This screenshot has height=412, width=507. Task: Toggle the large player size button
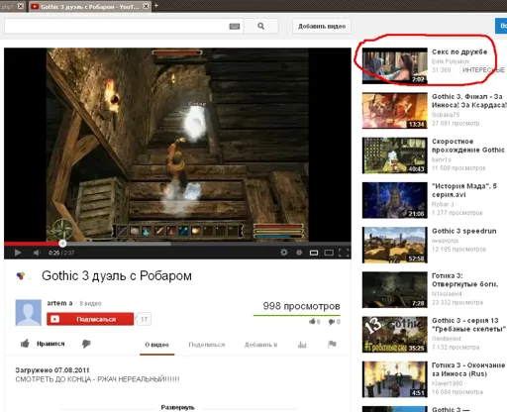tap(329, 253)
